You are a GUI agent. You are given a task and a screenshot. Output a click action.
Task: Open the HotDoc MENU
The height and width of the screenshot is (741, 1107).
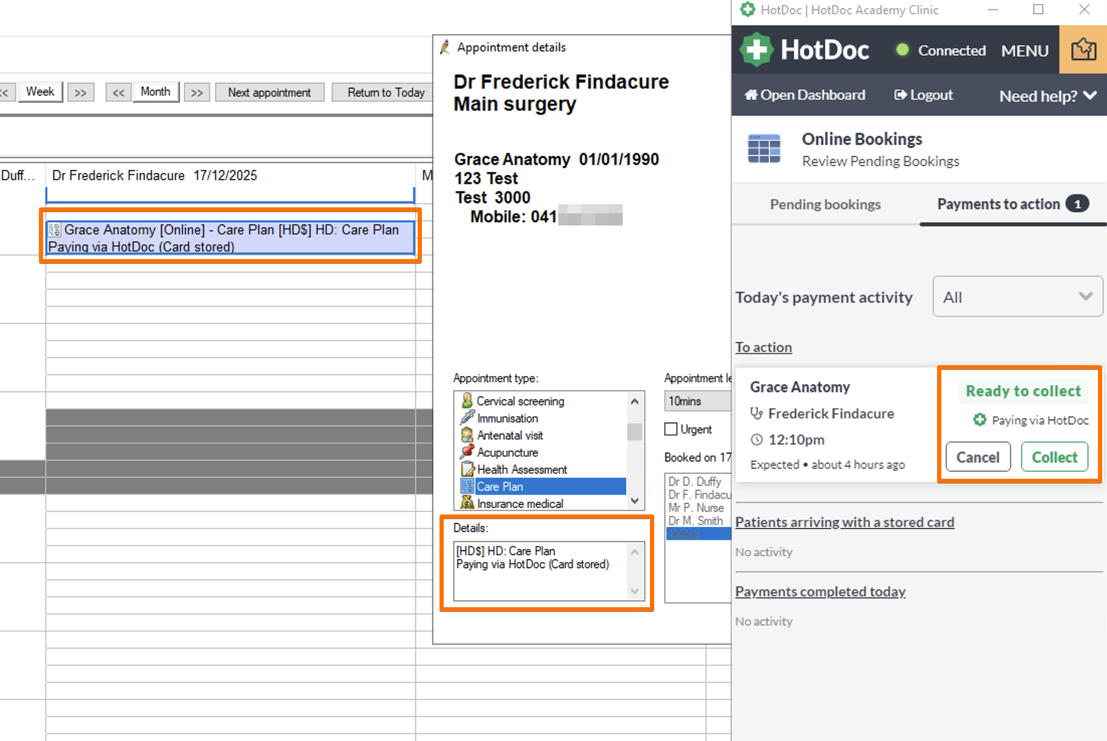tap(1024, 51)
